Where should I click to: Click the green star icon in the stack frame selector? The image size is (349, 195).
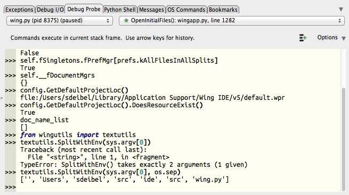(x=126, y=21)
